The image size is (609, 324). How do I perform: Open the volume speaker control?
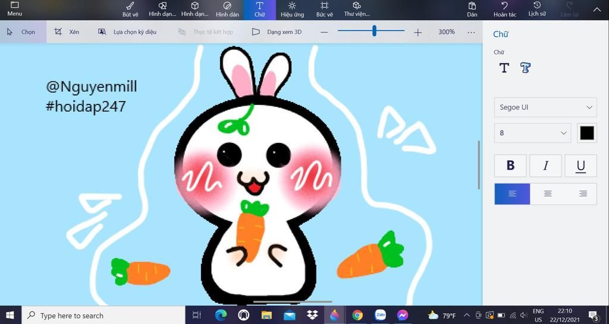[x=525, y=315]
